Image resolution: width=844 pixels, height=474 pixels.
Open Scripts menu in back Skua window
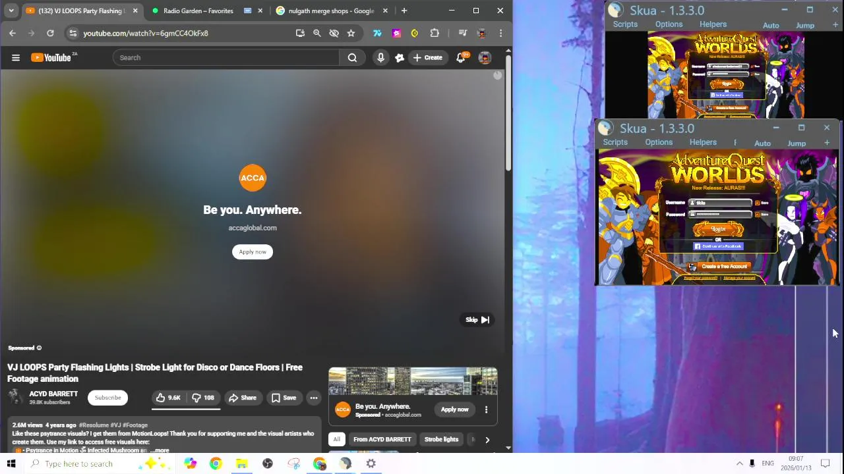point(625,24)
